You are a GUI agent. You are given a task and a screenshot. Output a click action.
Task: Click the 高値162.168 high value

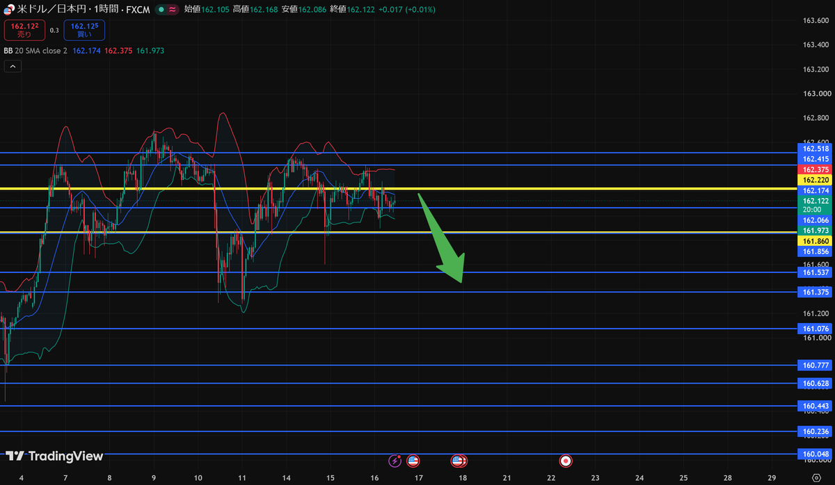click(255, 10)
